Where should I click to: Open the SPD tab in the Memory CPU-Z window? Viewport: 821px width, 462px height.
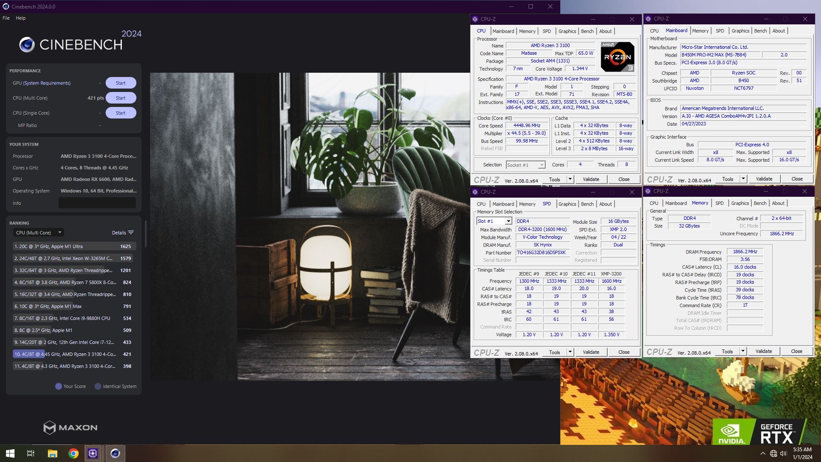(x=719, y=203)
